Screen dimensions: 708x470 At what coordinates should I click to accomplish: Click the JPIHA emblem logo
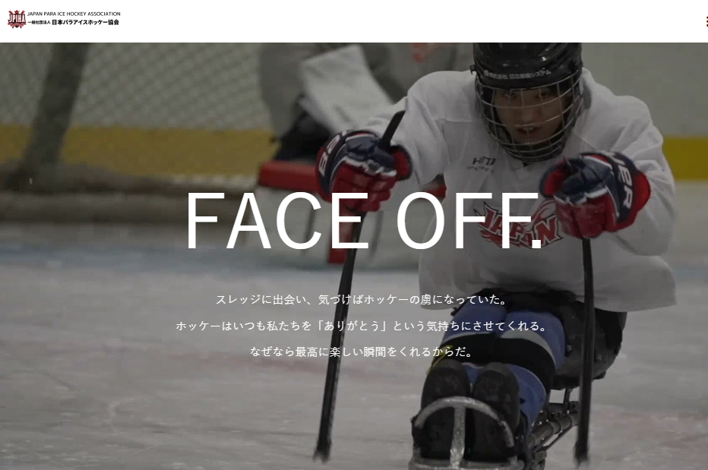pos(17,19)
